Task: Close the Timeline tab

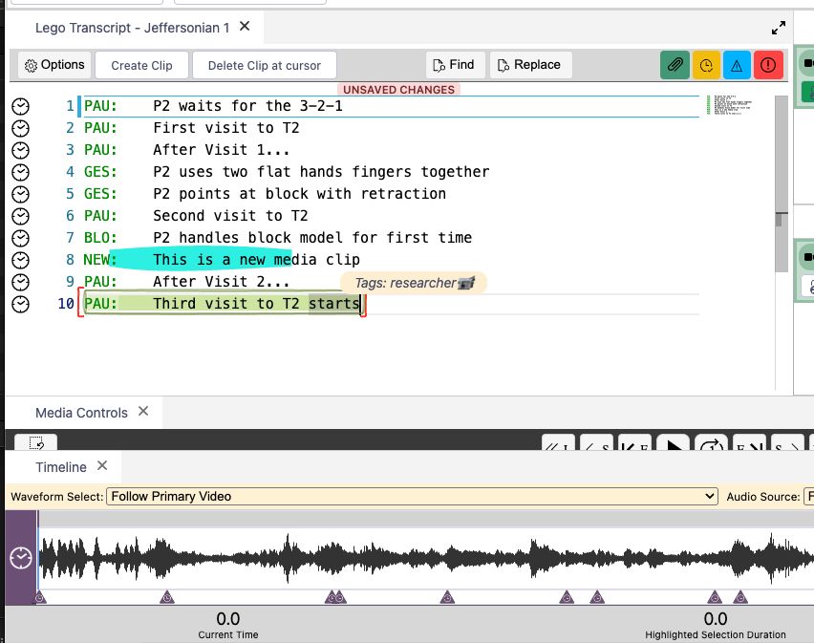Action: [102, 465]
